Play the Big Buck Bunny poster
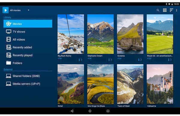The height and width of the screenshot is (116, 180). point(71,34)
